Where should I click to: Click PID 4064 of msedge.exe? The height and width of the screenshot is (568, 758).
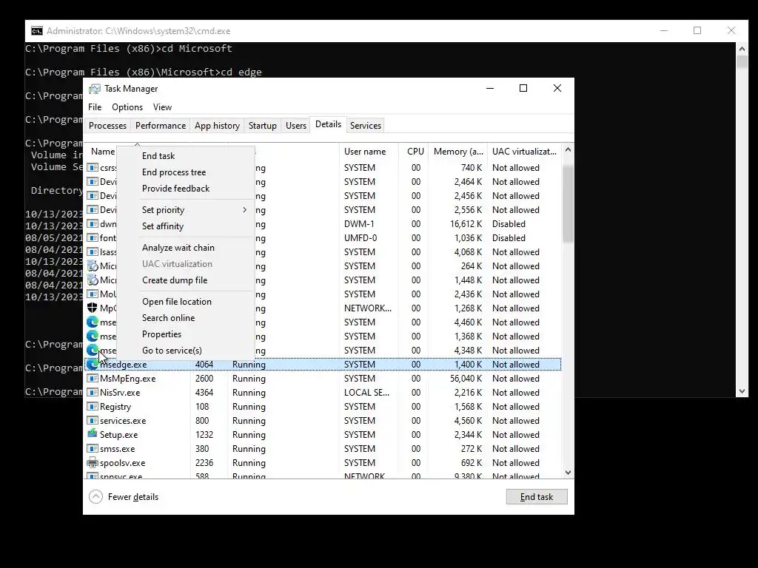tap(204, 365)
